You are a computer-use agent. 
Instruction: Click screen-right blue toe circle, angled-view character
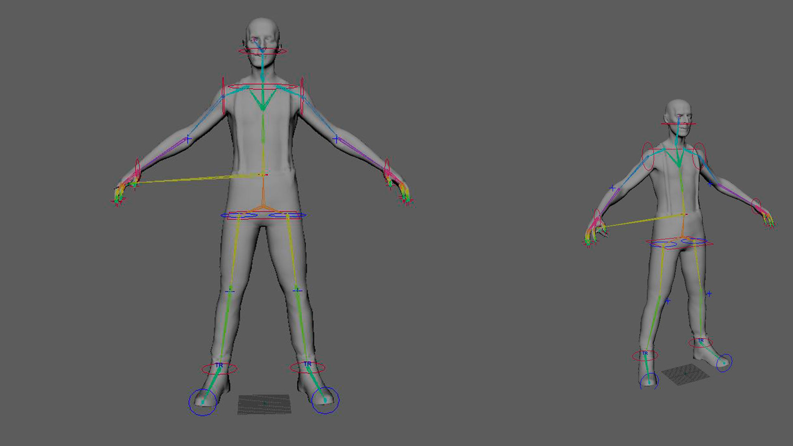point(724,363)
